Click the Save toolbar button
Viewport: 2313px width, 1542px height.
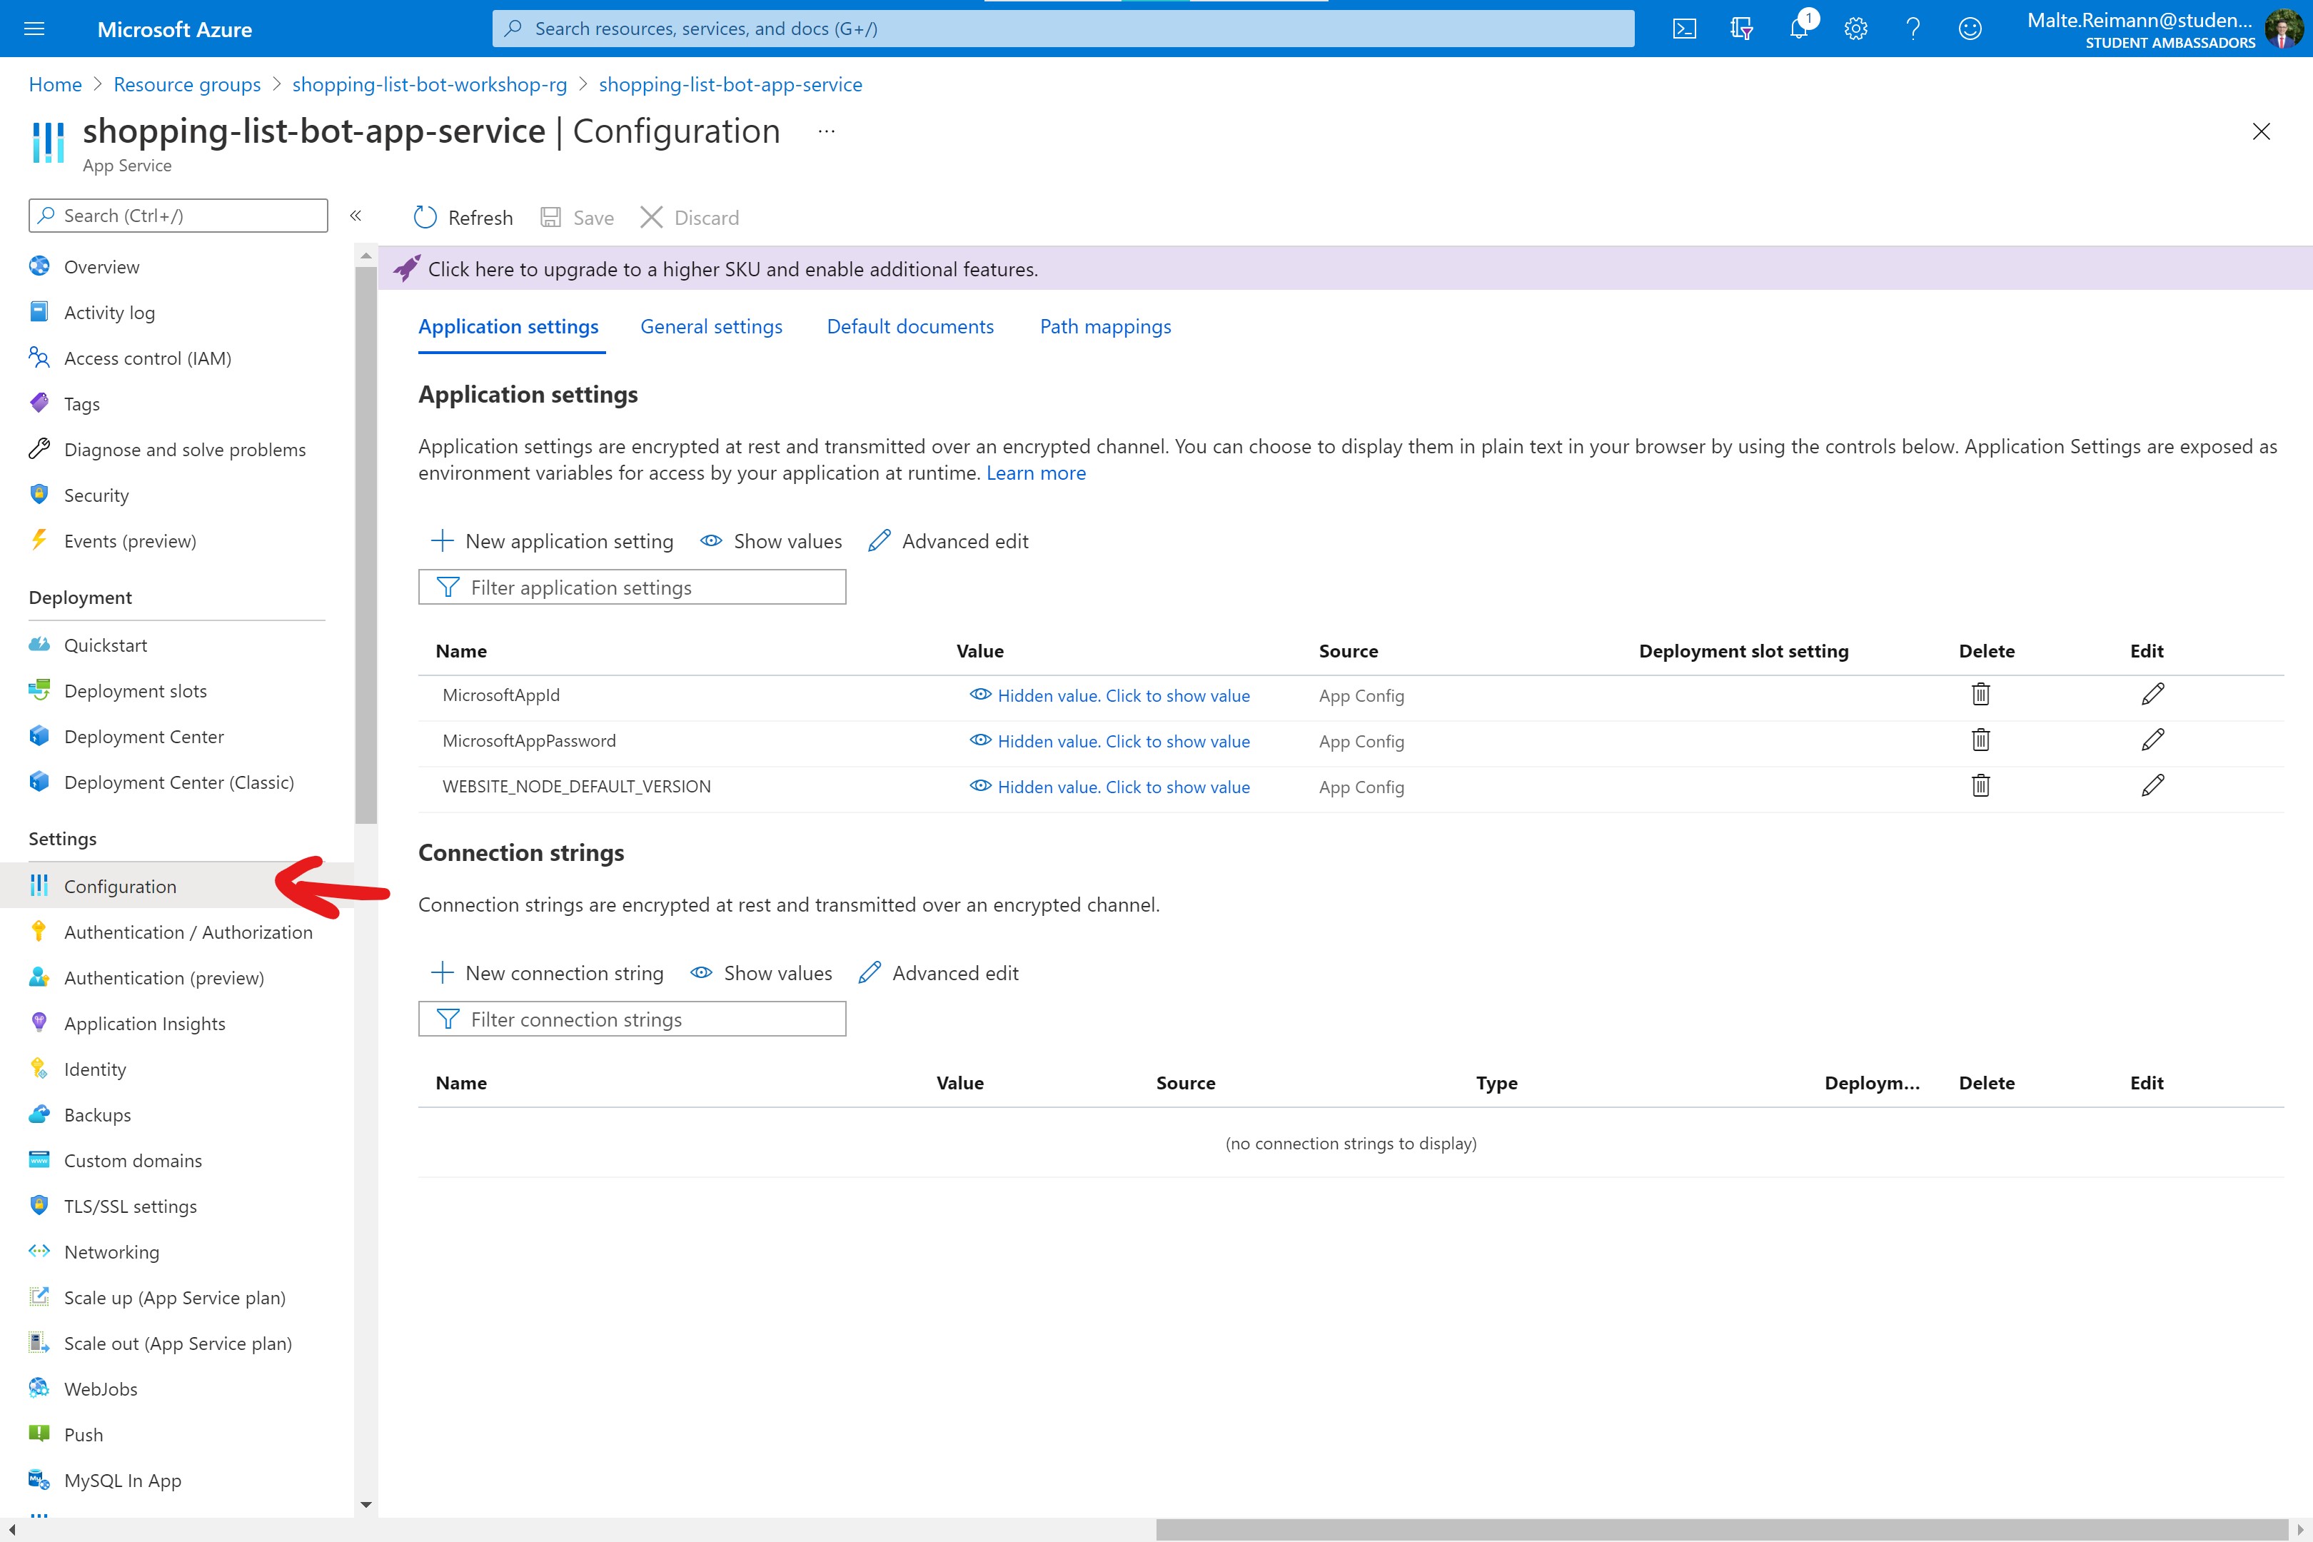click(x=578, y=217)
